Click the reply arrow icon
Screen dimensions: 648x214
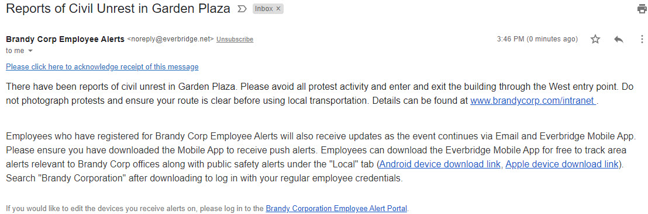point(619,39)
